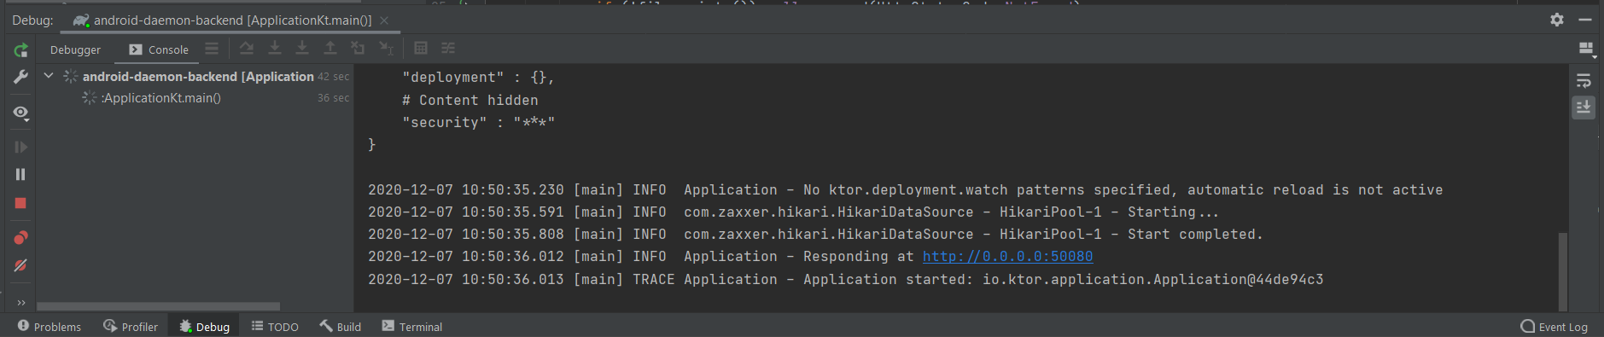The image size is (1604, 337).
Task: Open the http://0.0.0.0:50080 link
Action: point(1007,257)
